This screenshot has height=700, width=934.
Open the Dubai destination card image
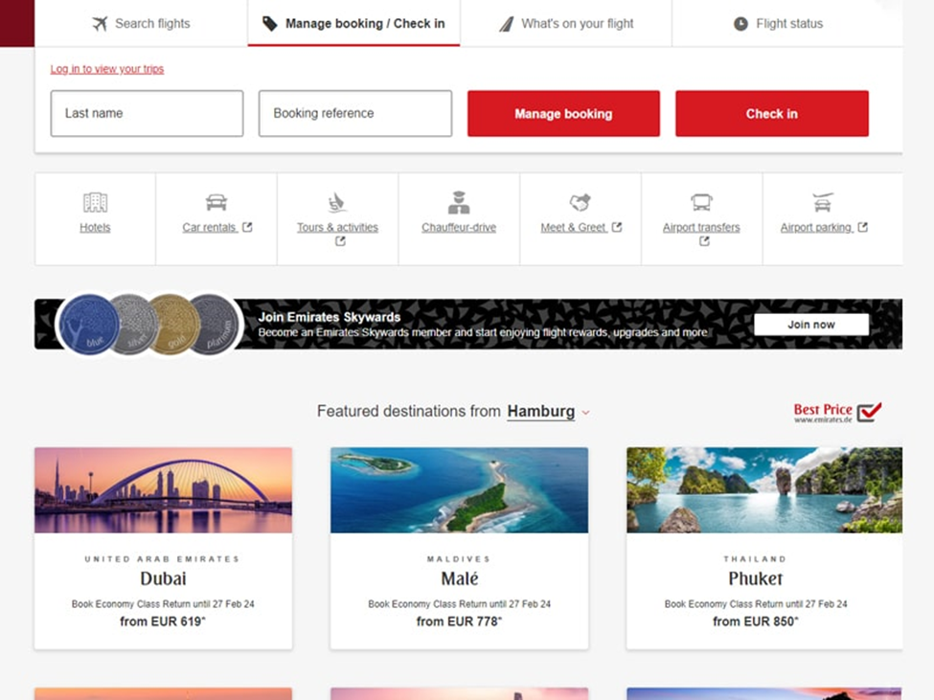[163, 490]
